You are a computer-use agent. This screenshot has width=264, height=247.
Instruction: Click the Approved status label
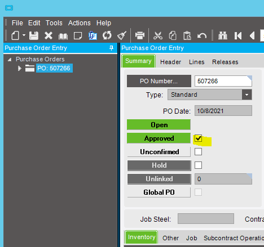(x=159, y=138)
